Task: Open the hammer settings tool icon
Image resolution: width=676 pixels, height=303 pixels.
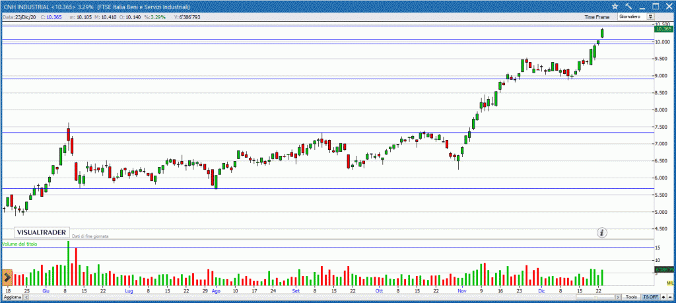Action: 628,6
